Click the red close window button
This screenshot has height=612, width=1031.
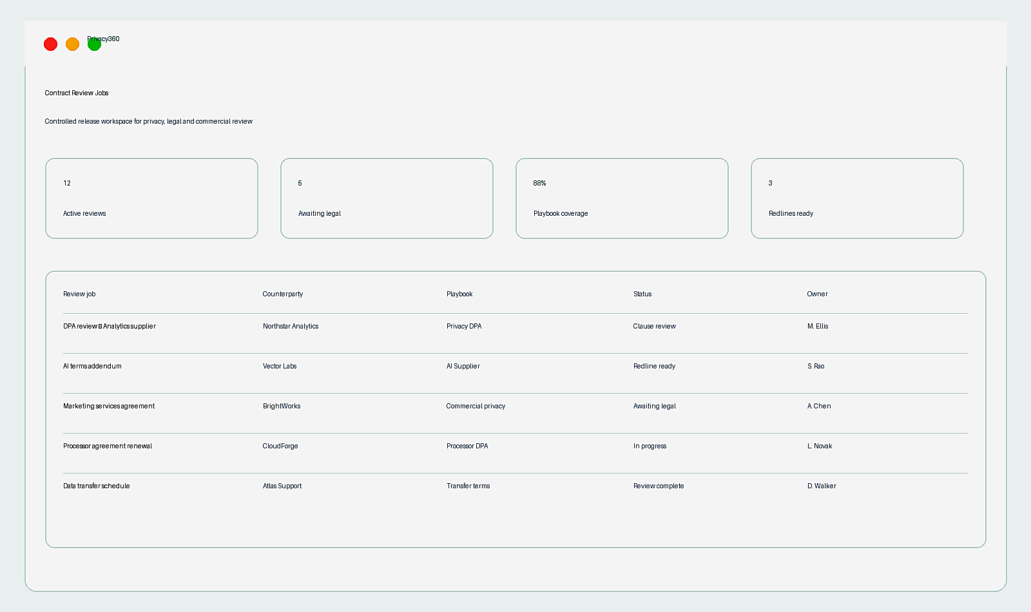coord(50,44)
